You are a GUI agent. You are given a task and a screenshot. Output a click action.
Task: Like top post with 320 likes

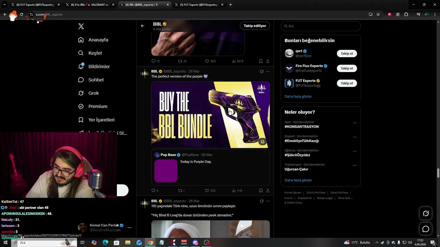click(210, 61)
